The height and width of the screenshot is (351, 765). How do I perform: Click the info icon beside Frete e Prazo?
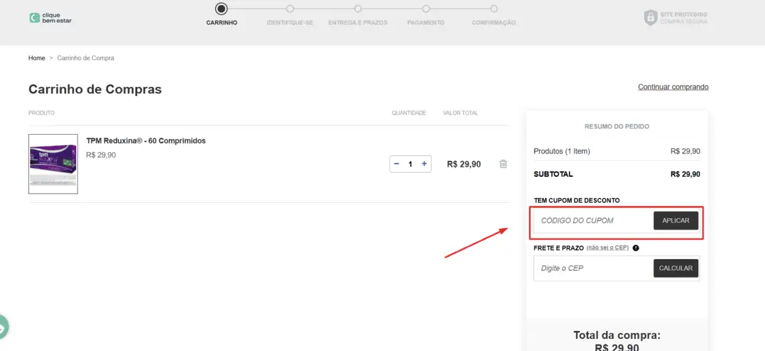pyautogui.click(x=635, y=248)
